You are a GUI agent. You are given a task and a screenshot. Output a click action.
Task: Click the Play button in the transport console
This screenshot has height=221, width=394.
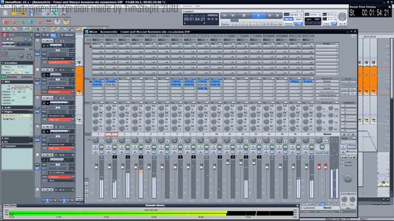click(x=258, y=16)
